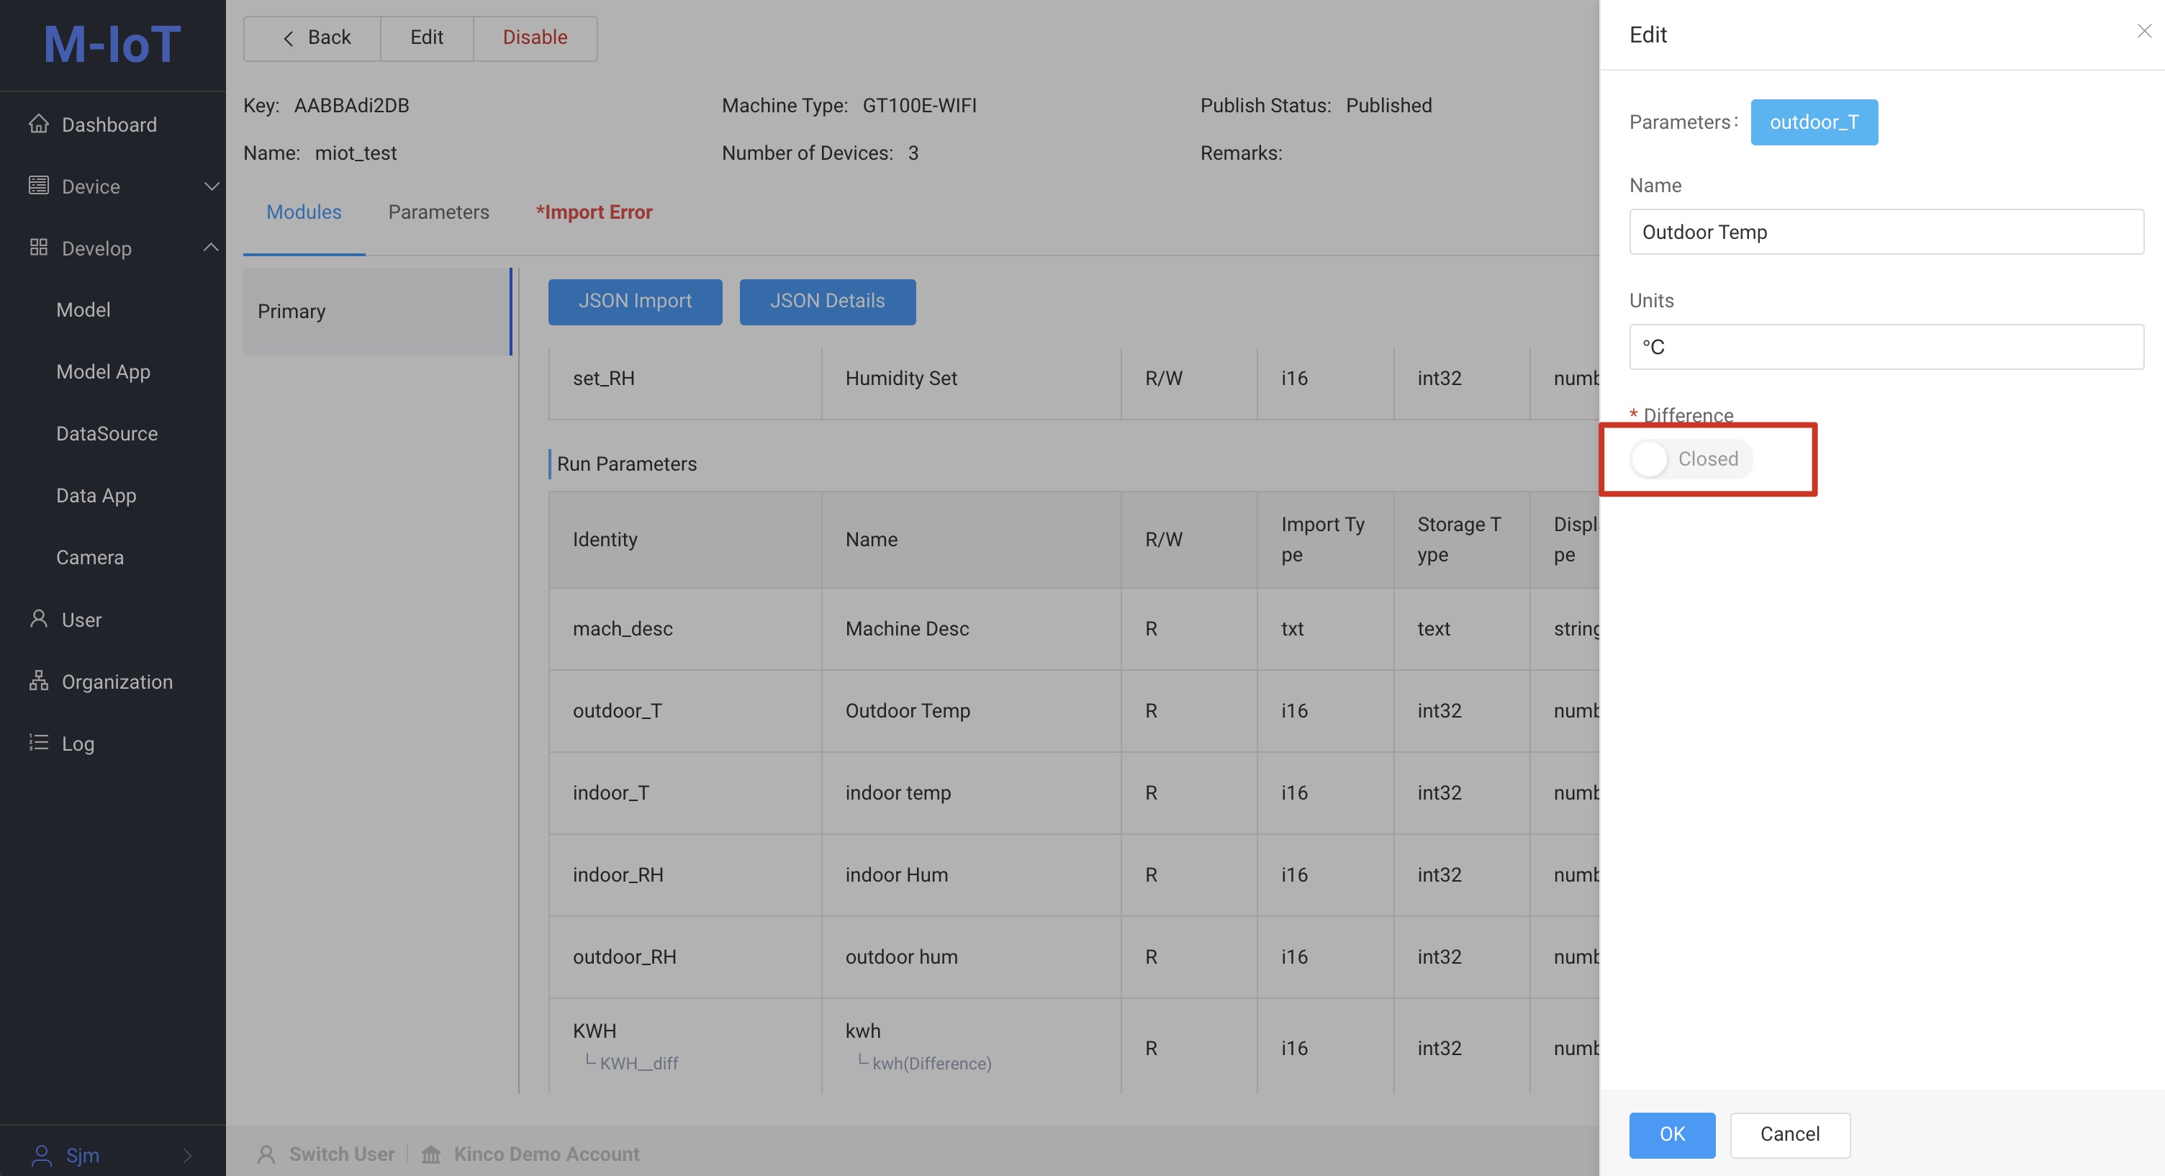Confirm the edit with OK

point(1672,1135)
